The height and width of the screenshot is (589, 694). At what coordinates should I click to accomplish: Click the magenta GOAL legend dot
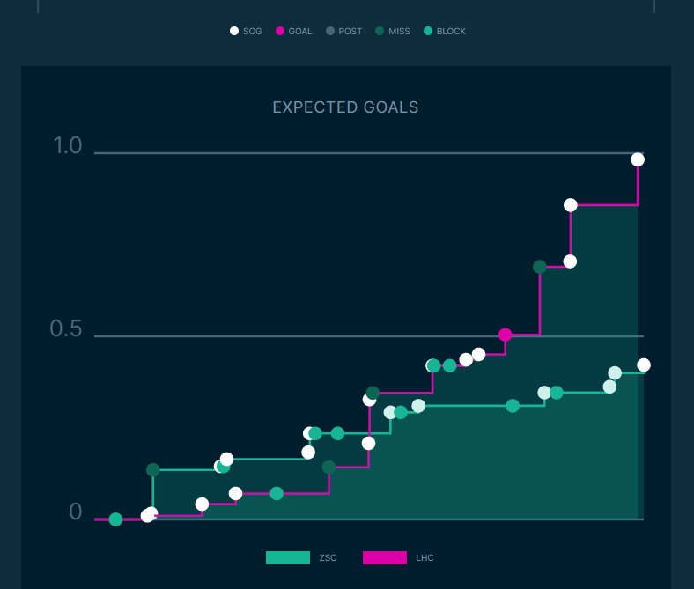pos(280,31)
